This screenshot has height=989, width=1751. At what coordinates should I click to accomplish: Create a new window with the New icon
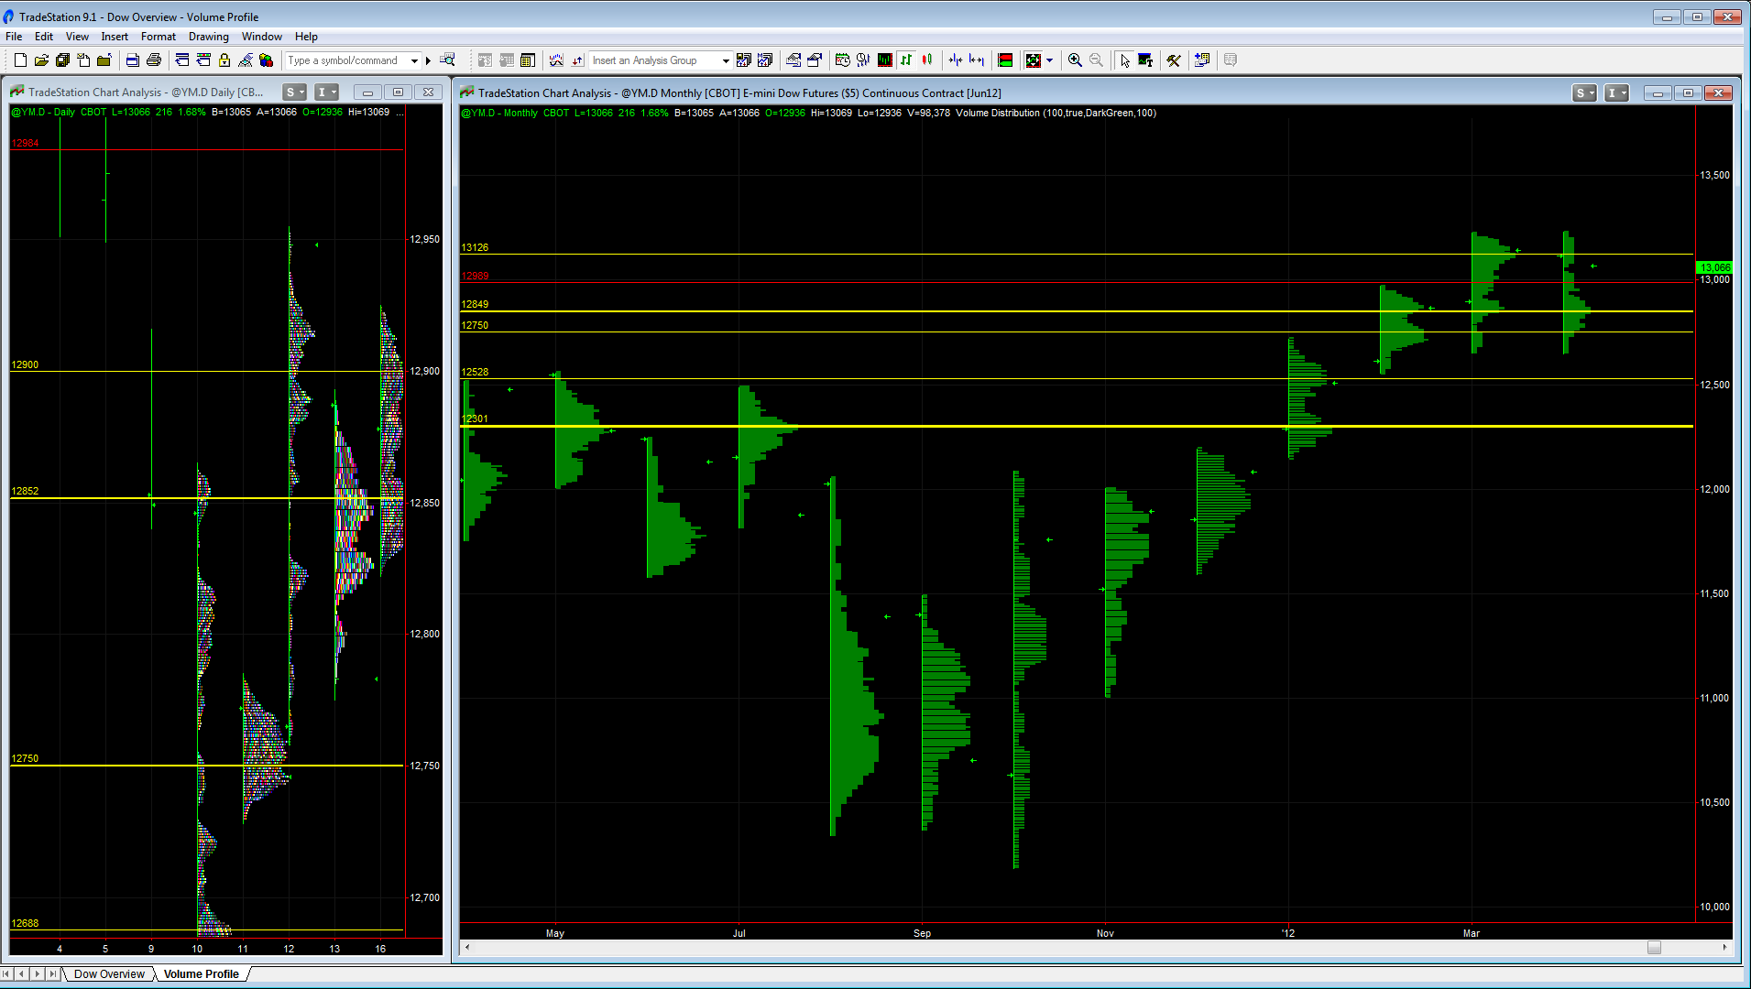(x=20, y=60)
